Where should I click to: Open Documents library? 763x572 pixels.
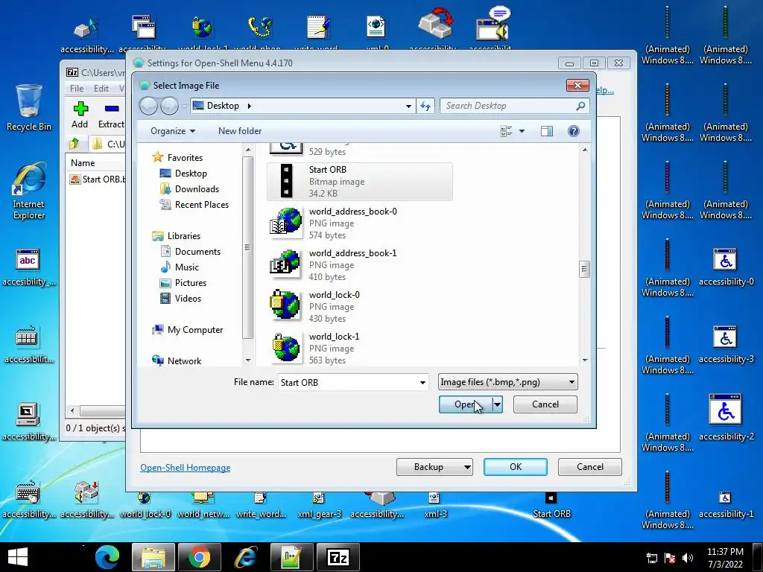click(191, 252)
